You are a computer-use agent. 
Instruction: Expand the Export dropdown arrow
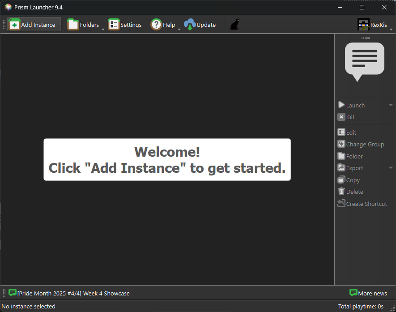[391, 168]
